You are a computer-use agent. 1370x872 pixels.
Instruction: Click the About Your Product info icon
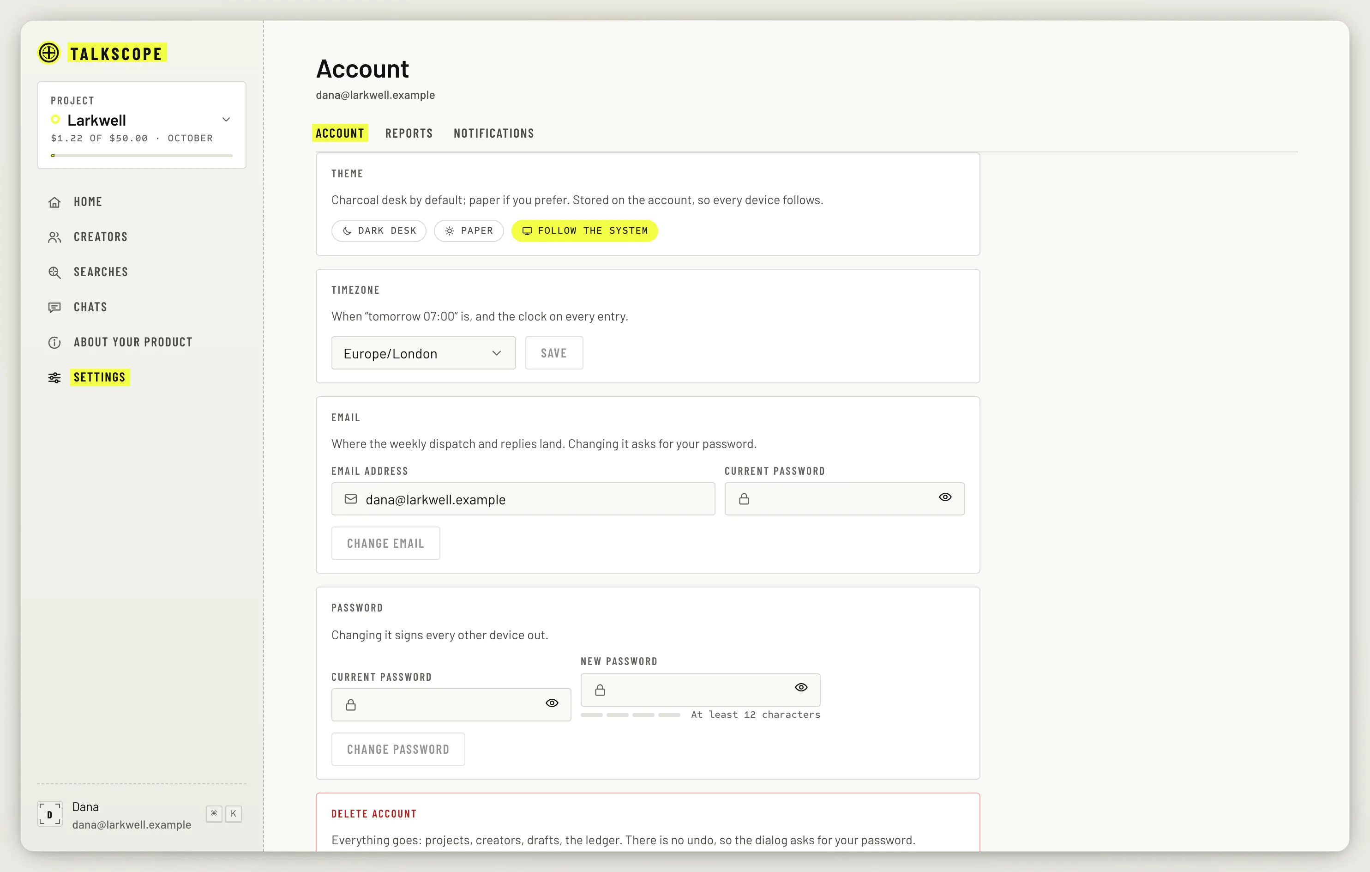54,343
